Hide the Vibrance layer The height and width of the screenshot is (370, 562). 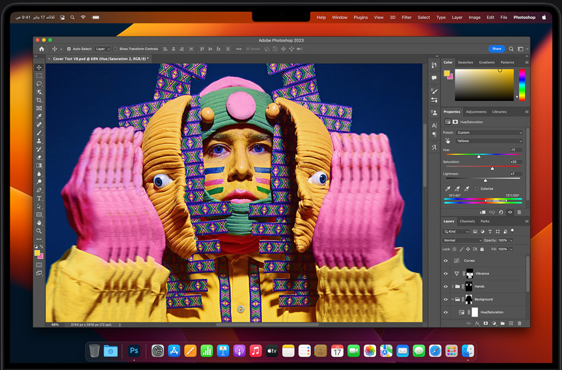click(x=446, y=274)
